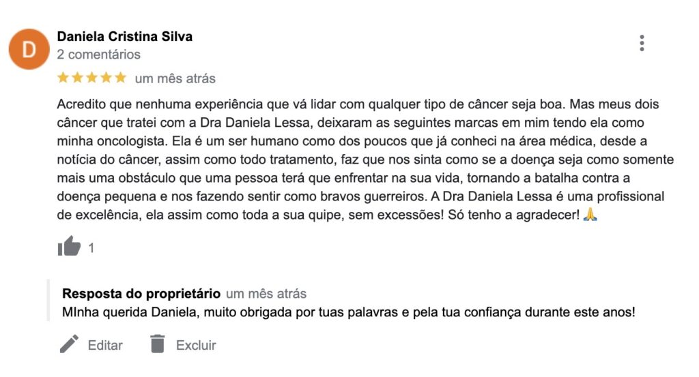Click the trash can delete icon

(158, 344)
